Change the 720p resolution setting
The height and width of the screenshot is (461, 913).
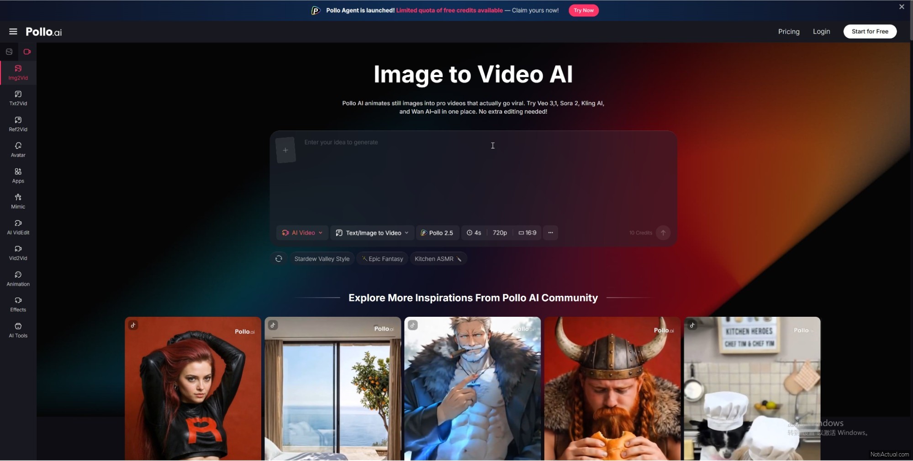(500, 233)
